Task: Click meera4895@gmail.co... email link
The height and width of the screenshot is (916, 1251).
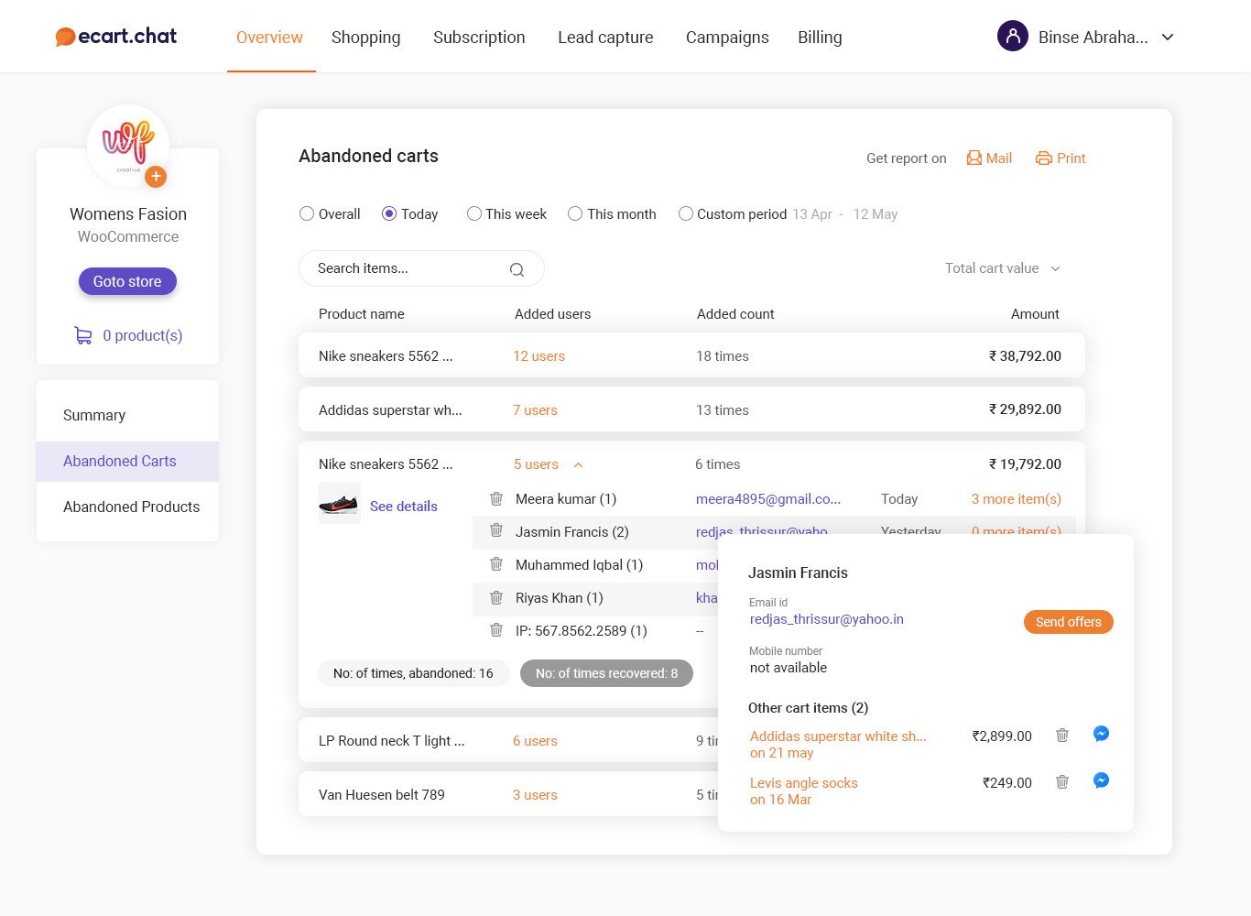Action: coord(768,499)
